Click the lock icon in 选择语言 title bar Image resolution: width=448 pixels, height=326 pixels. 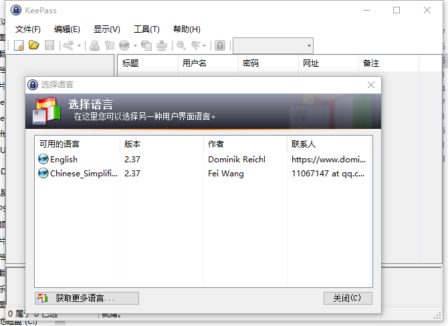click(33, 85)
